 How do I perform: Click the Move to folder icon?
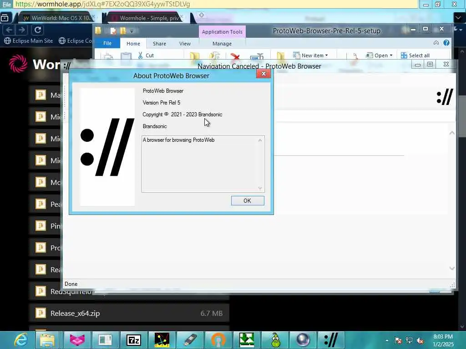(194, 55)
